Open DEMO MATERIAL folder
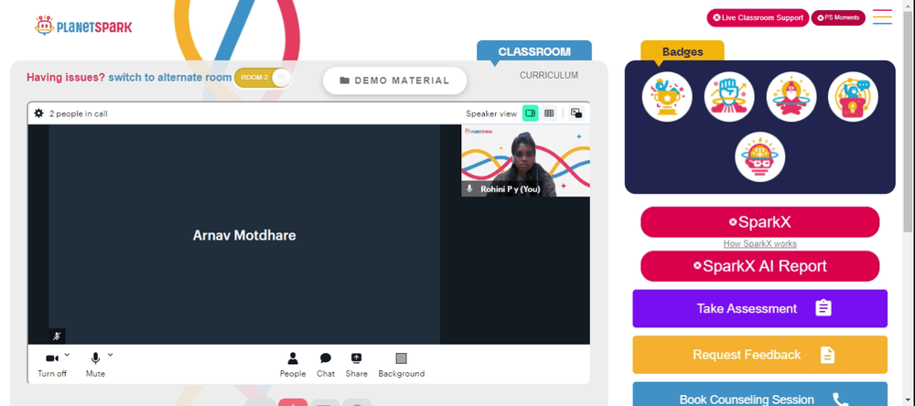Viewport: 915px width, 406px height. coord(394,80)
